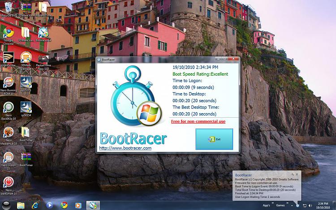The height and width of the screenshot is (210, 336).
Task: Close the BootRacer window with the red X
Action: 233,59
